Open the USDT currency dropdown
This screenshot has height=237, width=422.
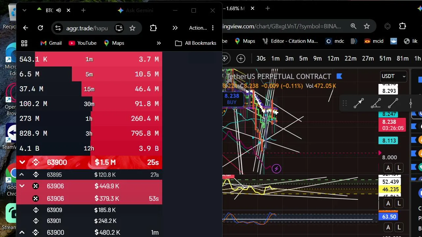(x=393, y=76)
